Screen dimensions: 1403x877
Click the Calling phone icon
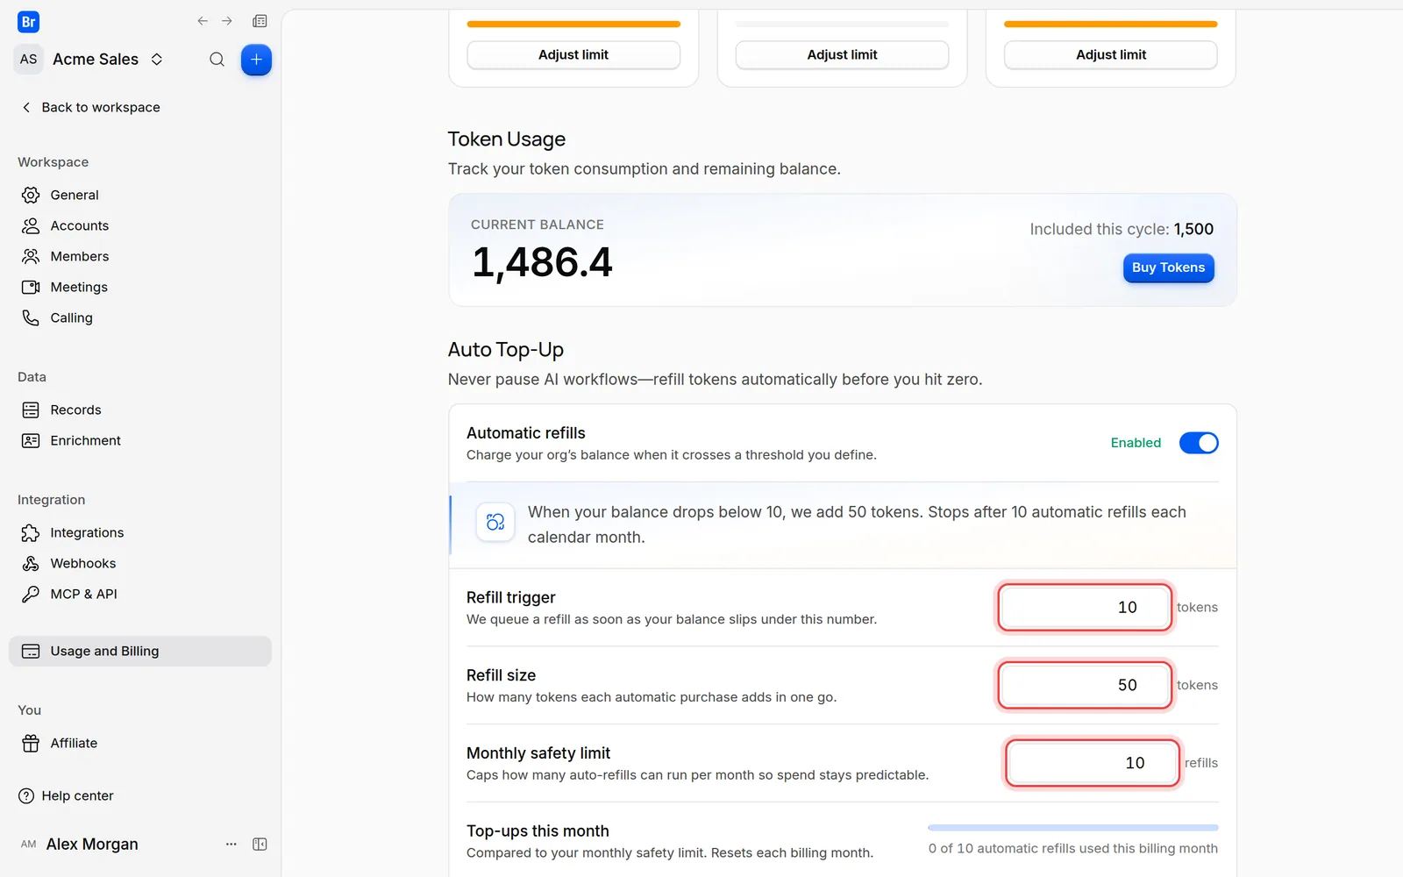[31, 317]
